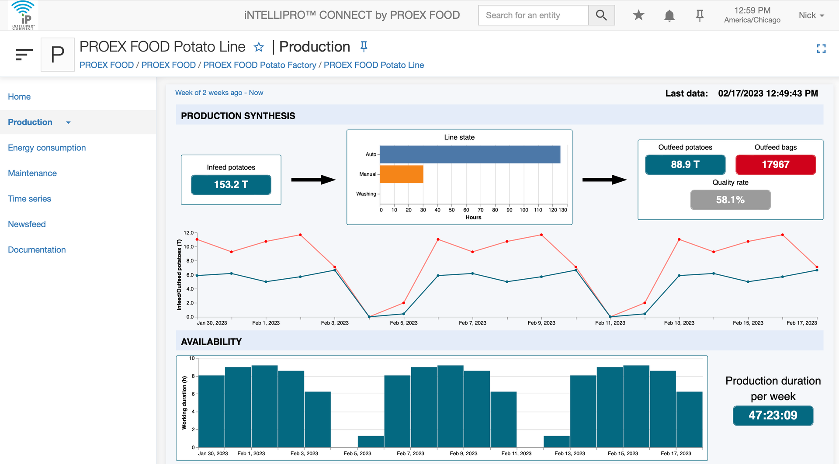Open the Maintenance menu item
Image resolution: width=839 pixels, height=464 pixels.
tap(32, 173)
